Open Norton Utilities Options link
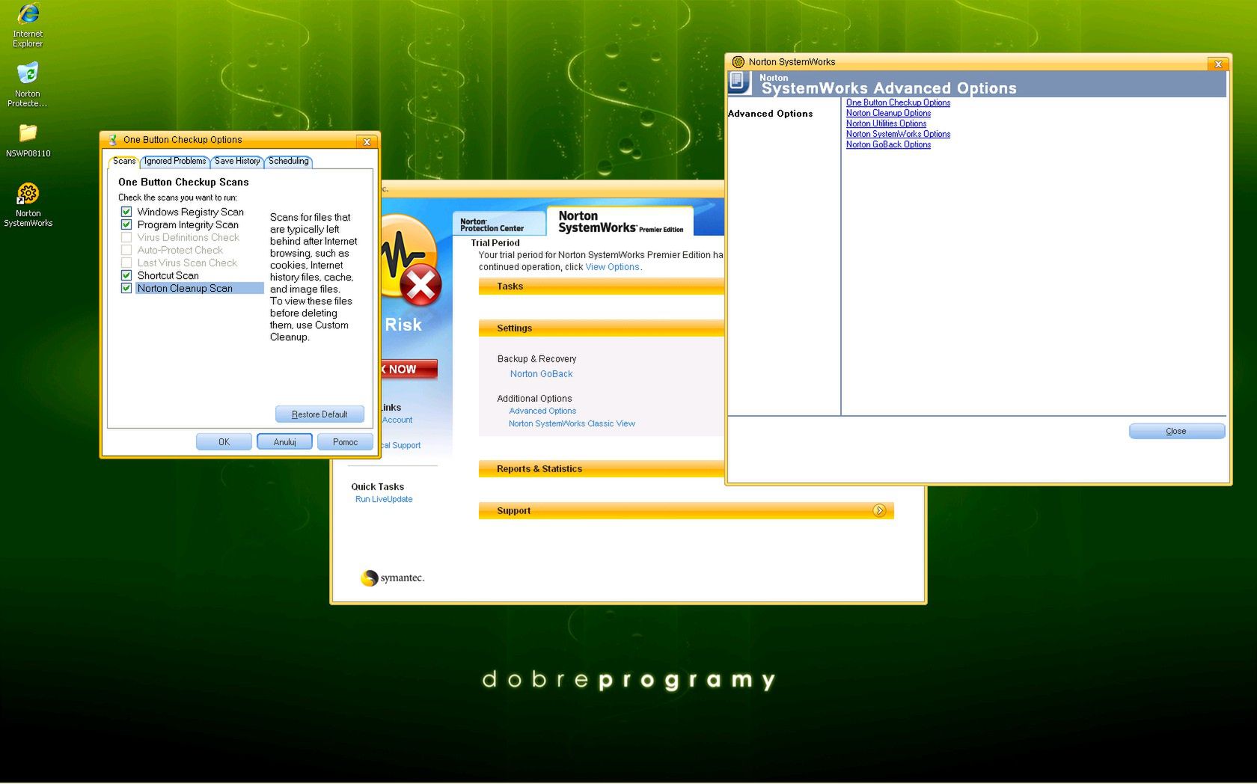Image resolution: width=1257 pixels, height=784 pixels. (x=886, y=123)
